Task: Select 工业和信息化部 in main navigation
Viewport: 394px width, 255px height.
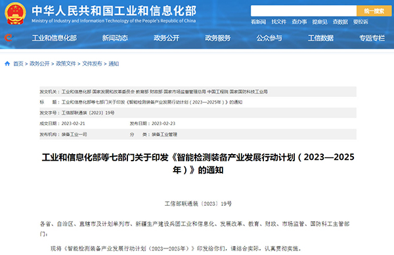Action: coord(55,38)
